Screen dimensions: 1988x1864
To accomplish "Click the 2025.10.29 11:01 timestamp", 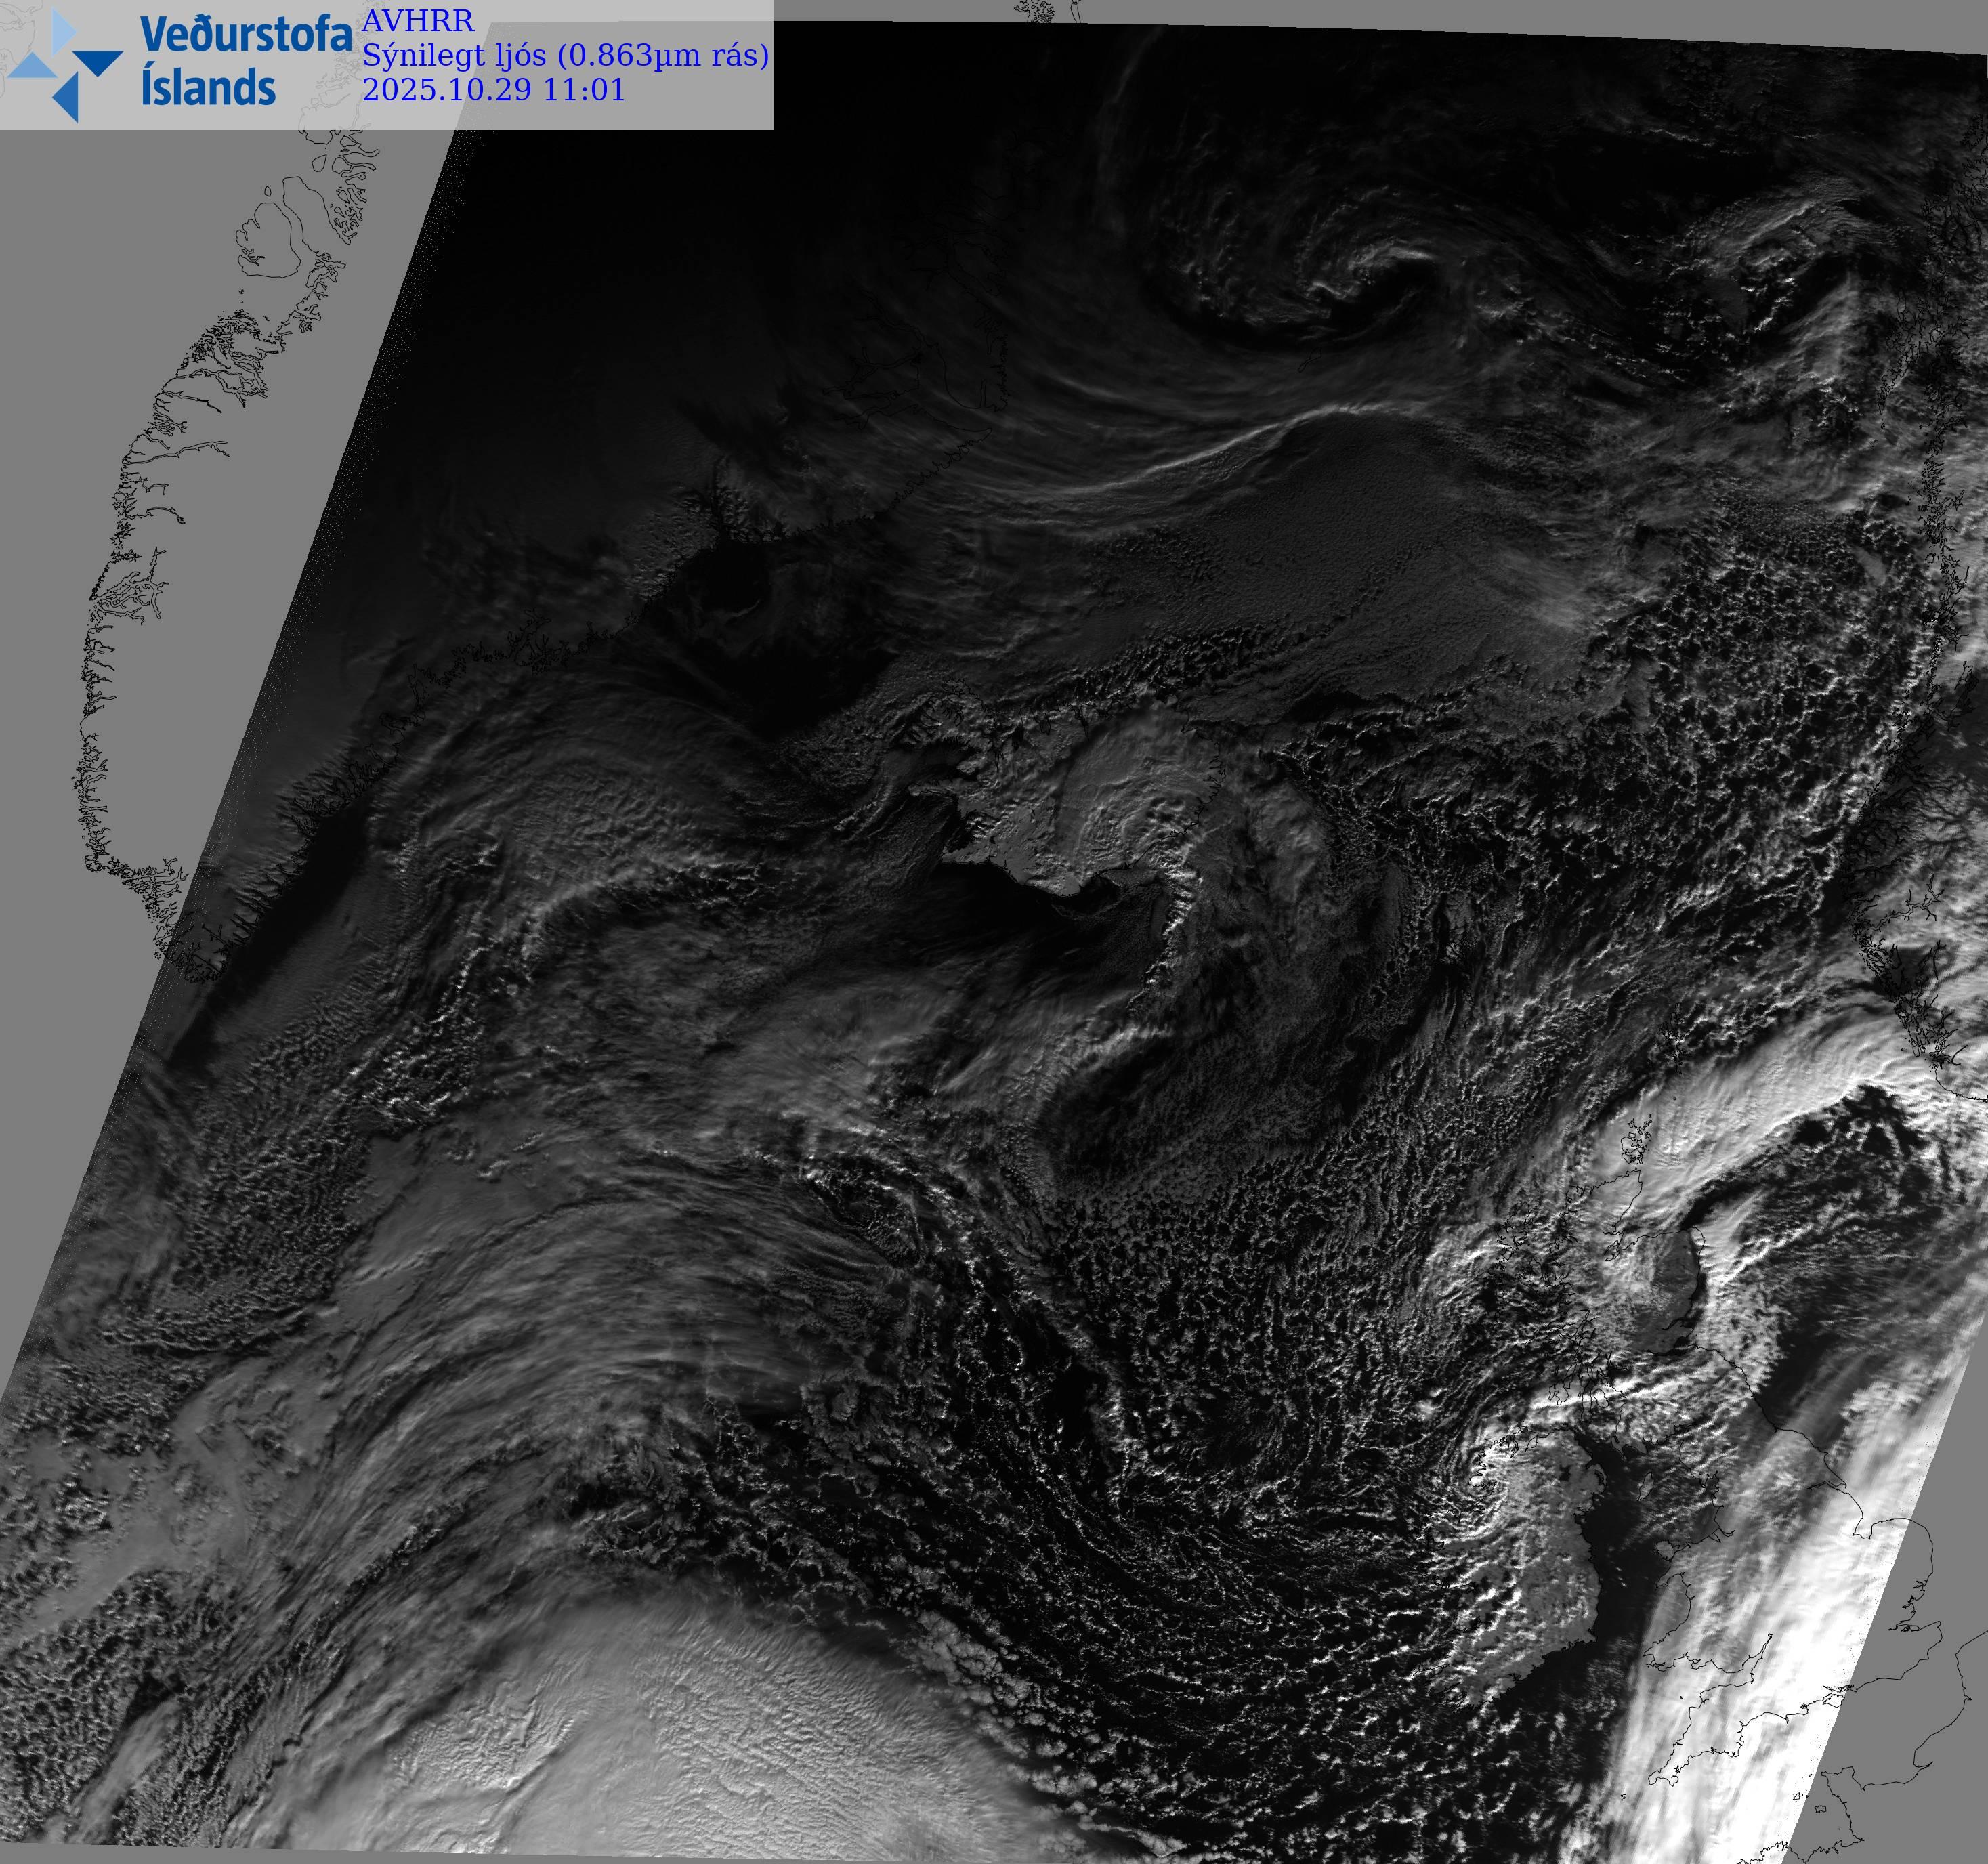I will [x=493, y=90].
